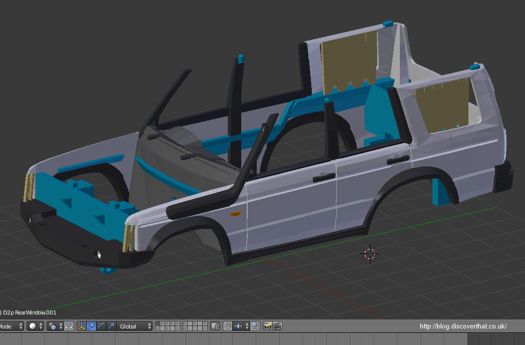The height and width of the screenshot is (345, 525).
Task: Toggle the lock-to-scene chain icon
Action: click(x=215, y=326)
